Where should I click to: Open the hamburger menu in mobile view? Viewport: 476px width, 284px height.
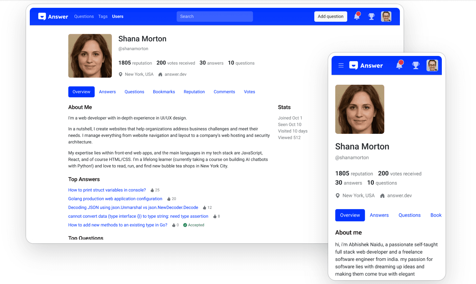pyautogui.click(x=341, y=65)
